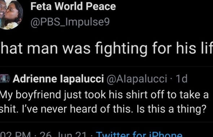The width and height of the screenshot is (213, 137).
Task: Click the word 'boyfriend' in quoted tweet
Action: 38,95
